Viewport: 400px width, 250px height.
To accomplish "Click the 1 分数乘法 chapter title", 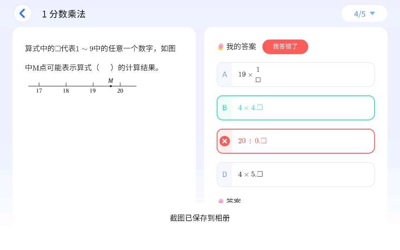I will (x=64, y=14).
